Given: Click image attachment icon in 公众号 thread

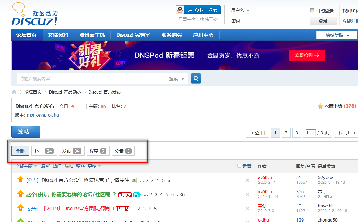Looking at the screenshot, I should (134, 181).
